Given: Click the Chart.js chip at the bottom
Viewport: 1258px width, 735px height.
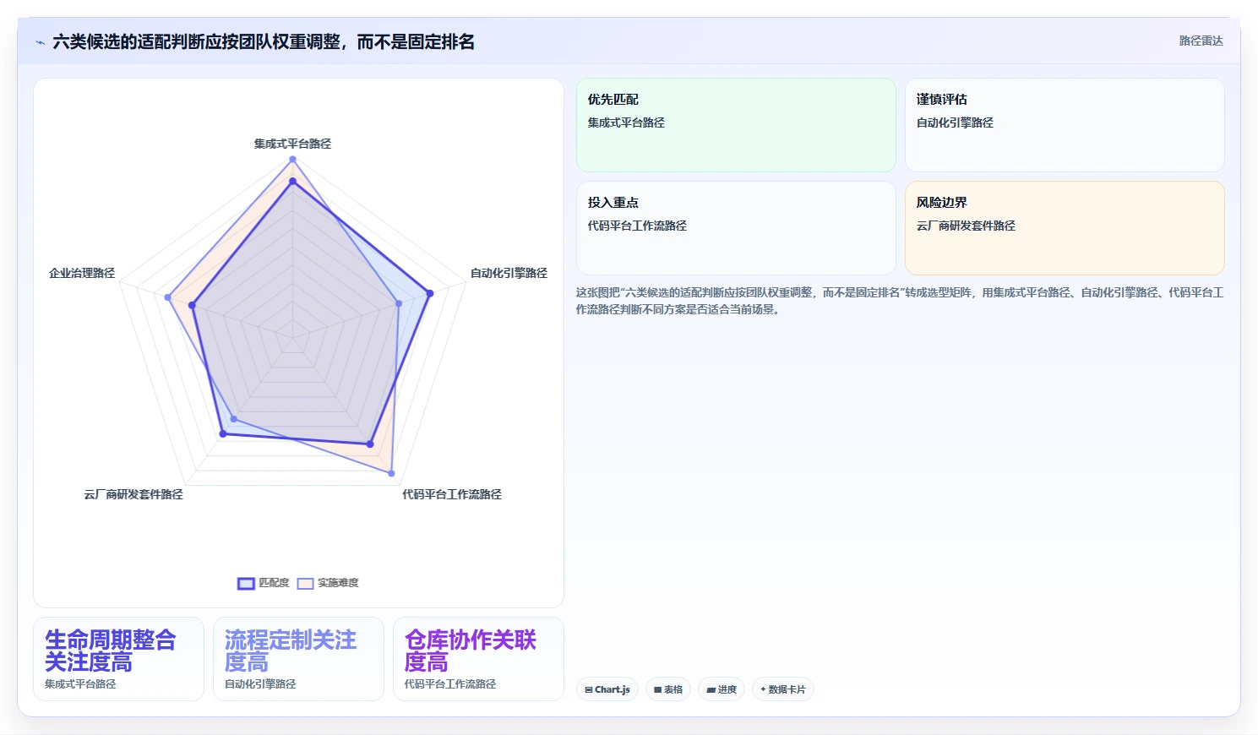Looking at the screenshot, I should coord(607,689).
